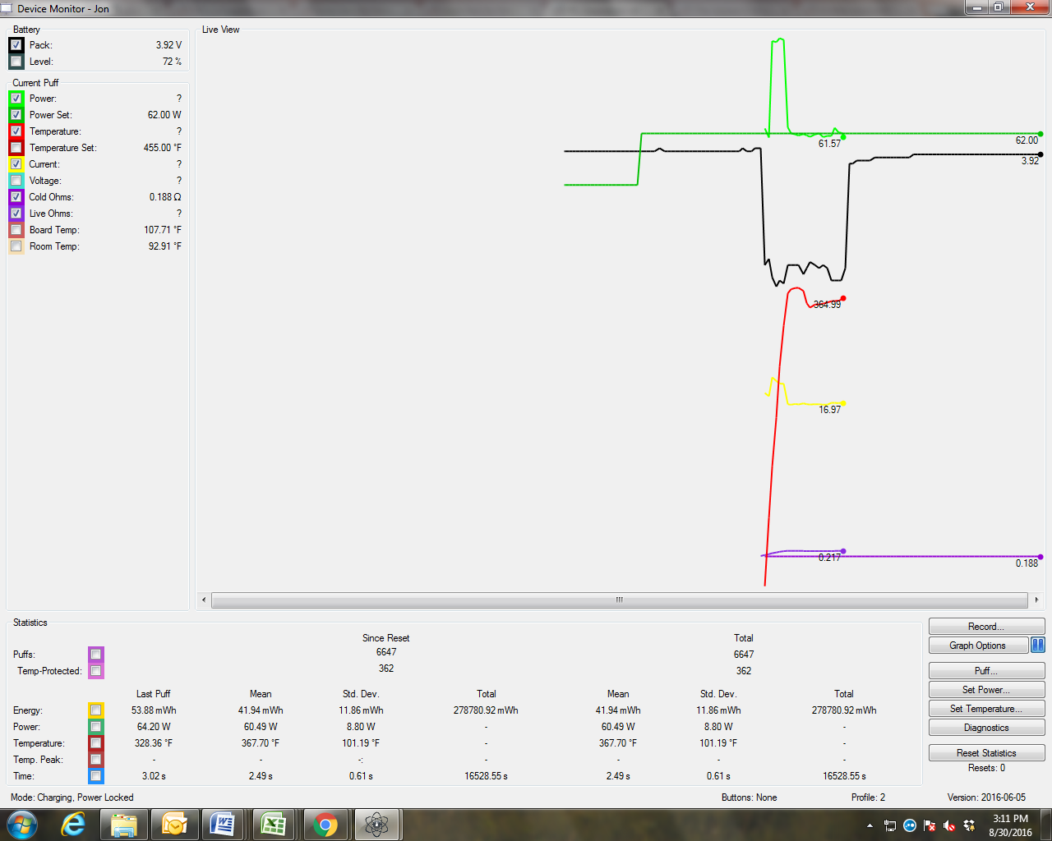Viewport: 1052px width, 841px height.
Task: Open Google Chrome from the taskbar
Action: tap(325, 824)
